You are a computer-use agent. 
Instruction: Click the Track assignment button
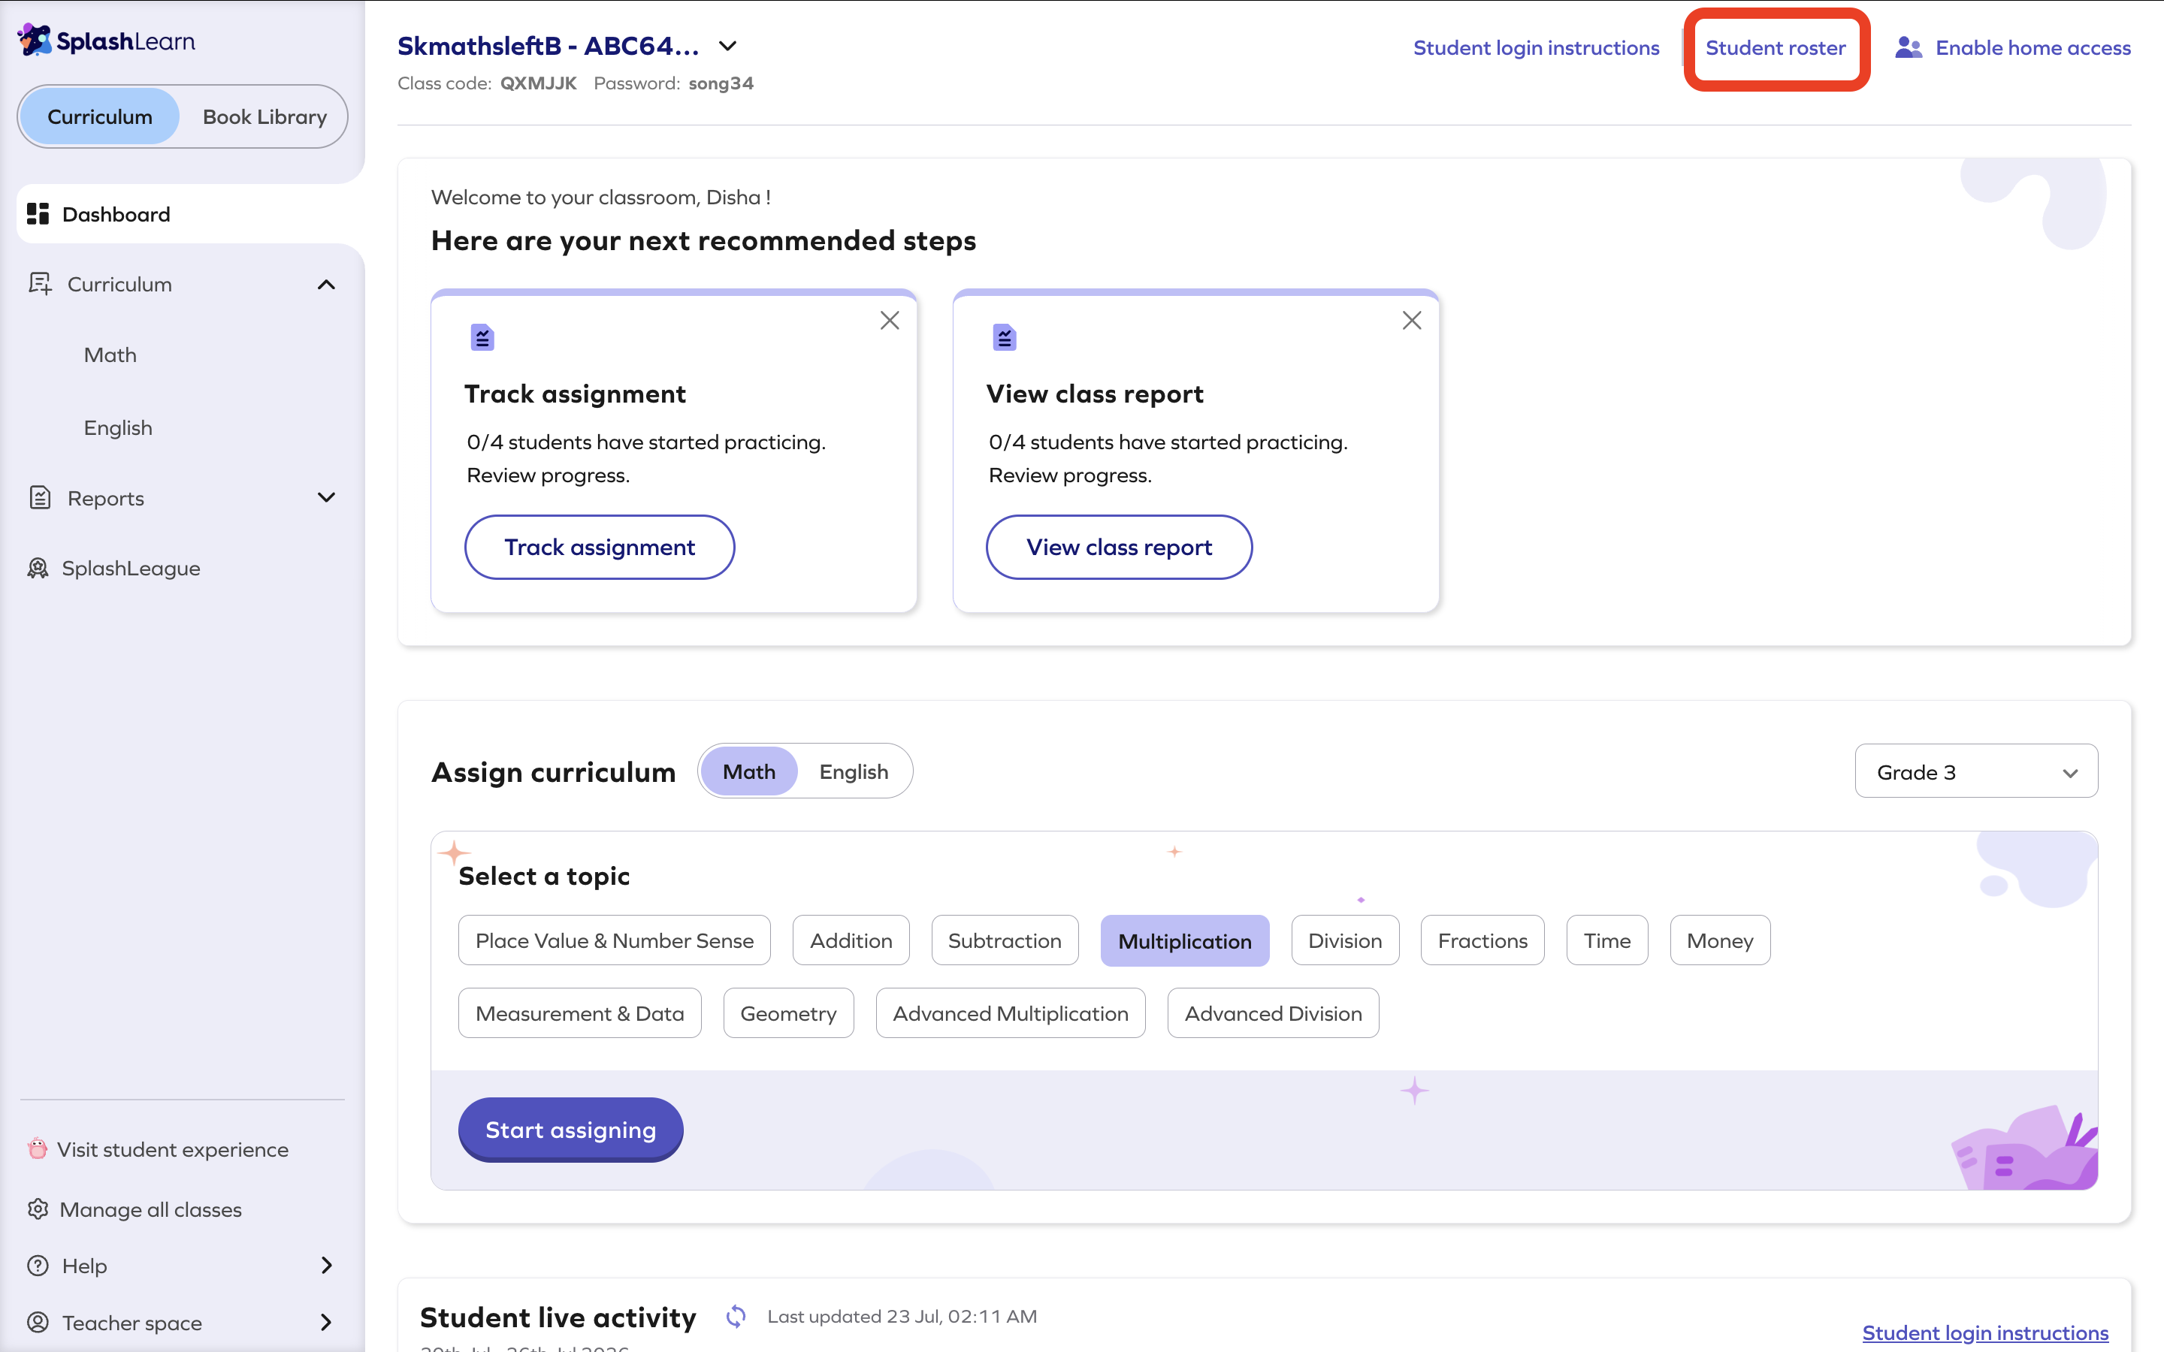click(x=599, y=548)
